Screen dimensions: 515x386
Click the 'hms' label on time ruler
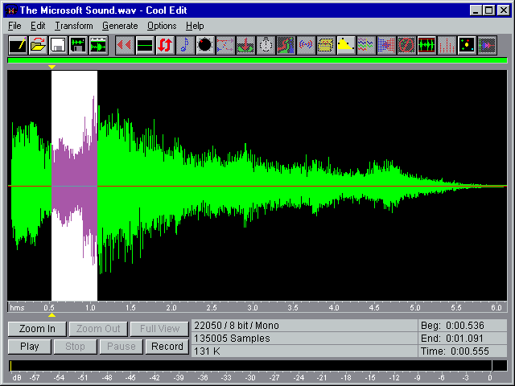point(17,307)
